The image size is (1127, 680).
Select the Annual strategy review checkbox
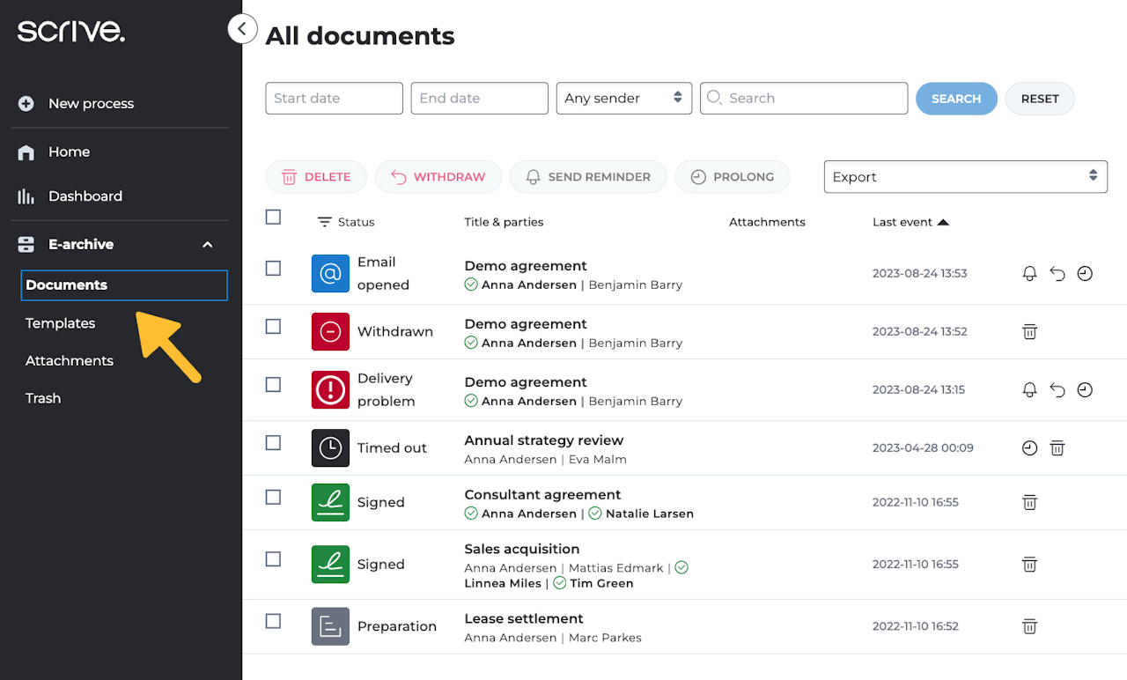coord(273,442)
